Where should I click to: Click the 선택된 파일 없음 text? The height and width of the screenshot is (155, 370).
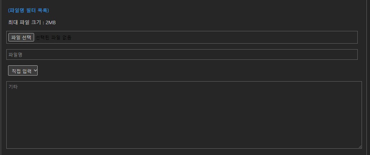tap(53, 37)
